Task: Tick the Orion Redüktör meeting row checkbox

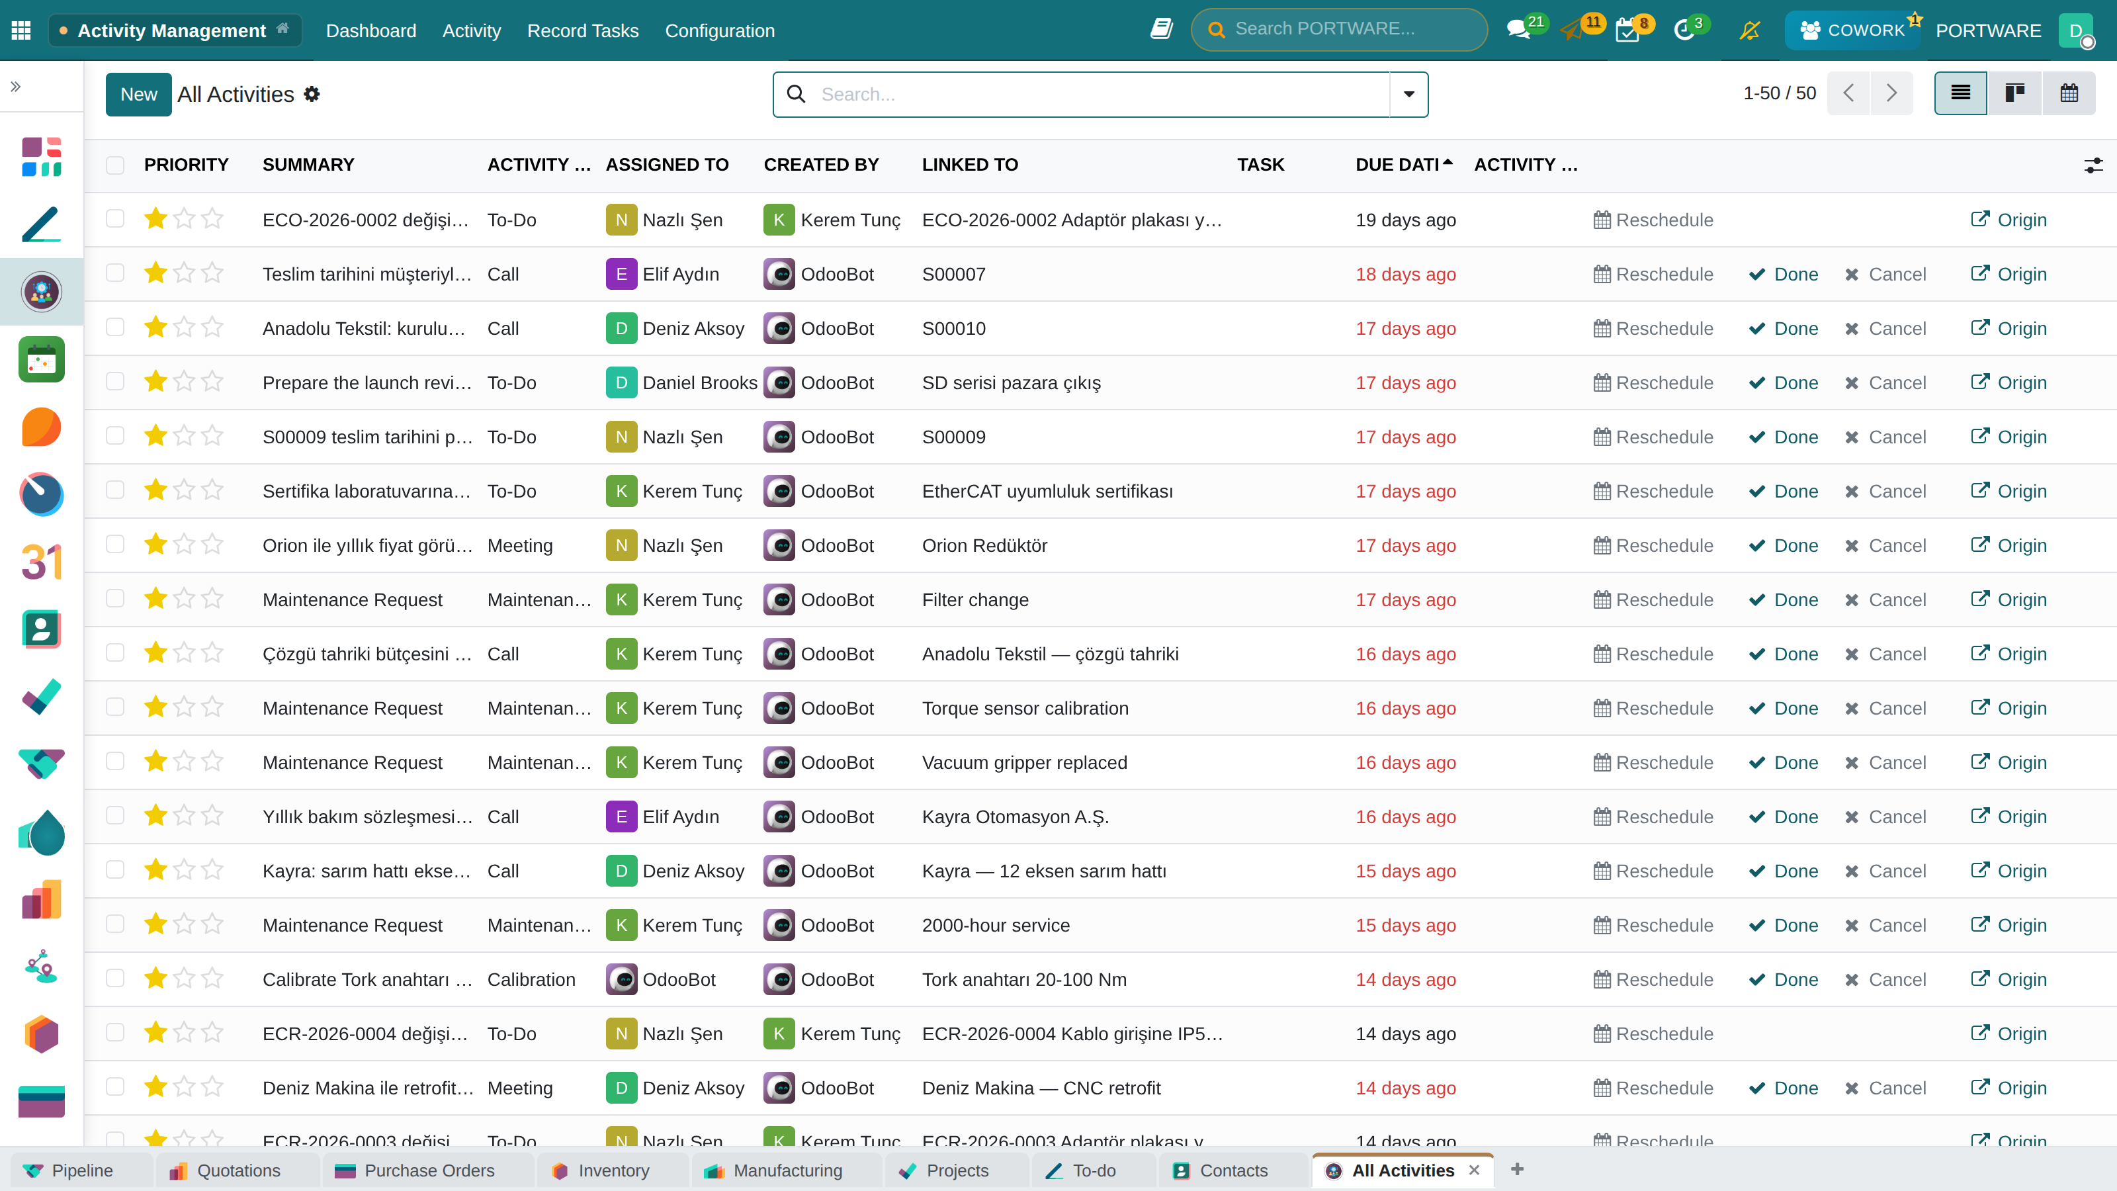Action: pyautogui.click(x=115, y=544)
